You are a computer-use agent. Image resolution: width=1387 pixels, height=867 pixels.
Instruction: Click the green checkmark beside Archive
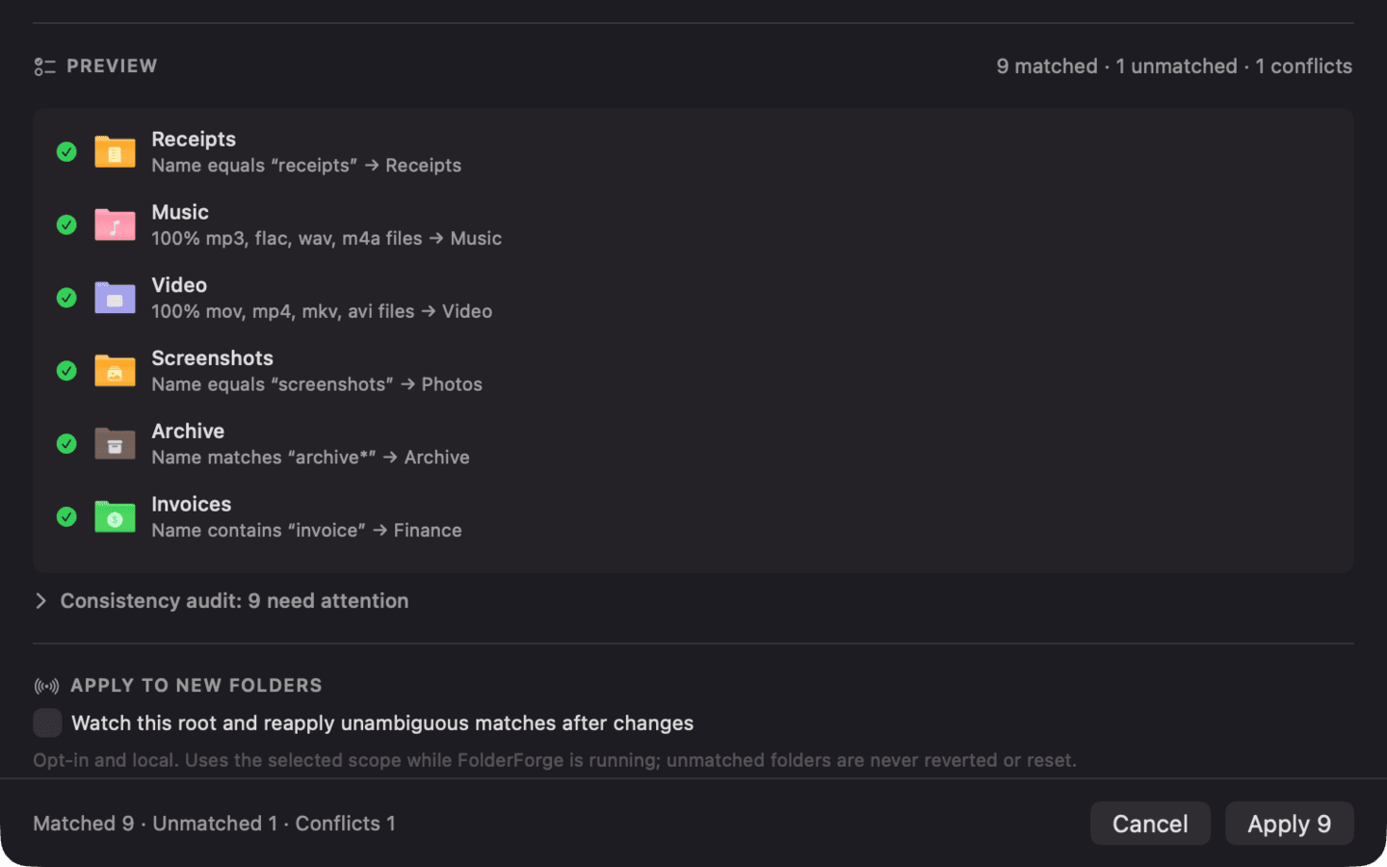(x=66, y=443)
